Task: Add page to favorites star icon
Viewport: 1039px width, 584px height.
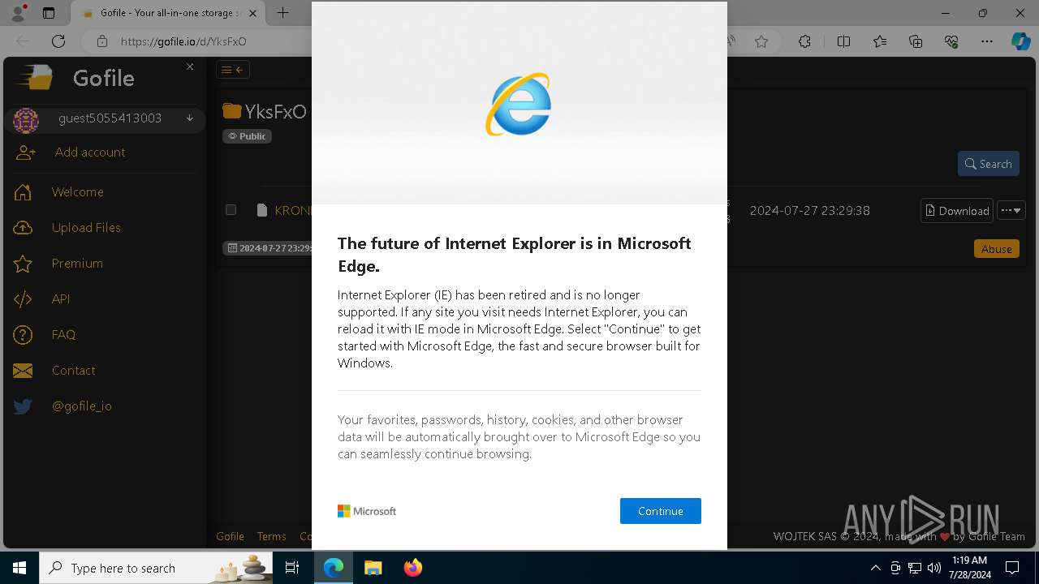Action: tap(761, 41)
